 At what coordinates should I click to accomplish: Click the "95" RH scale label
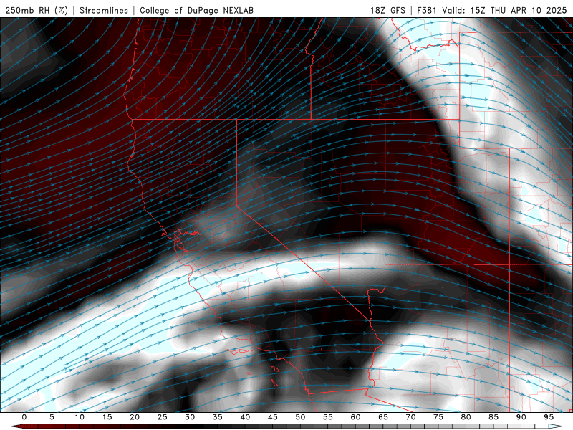point(549,417)
